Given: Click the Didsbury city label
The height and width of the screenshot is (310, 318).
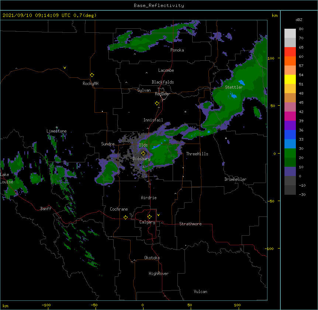Looking at the screenshot, I should pos(141,159).
